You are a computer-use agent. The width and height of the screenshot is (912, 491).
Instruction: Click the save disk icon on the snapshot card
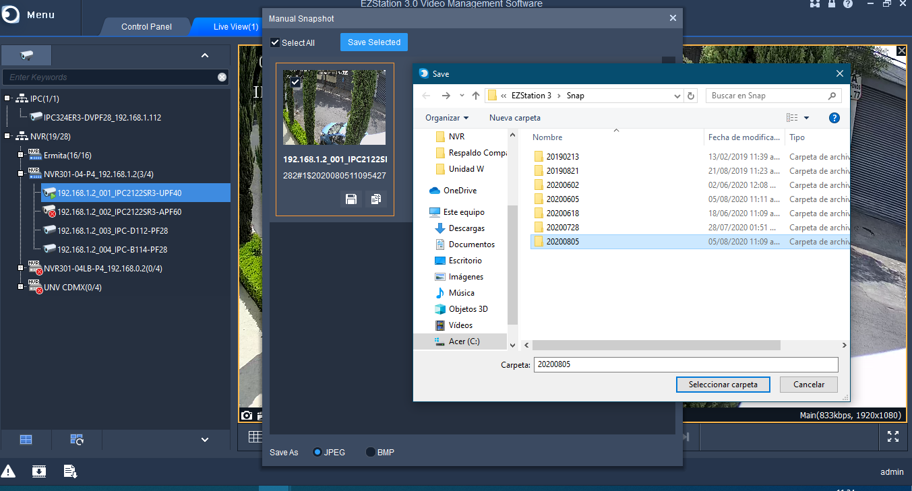tap(351, 199)
